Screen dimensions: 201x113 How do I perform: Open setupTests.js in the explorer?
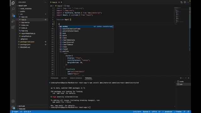[26, 36]
